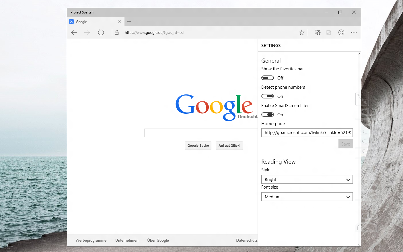Maximize the Project Spartan window
The image size is (403, 252).
click(340, 12)
